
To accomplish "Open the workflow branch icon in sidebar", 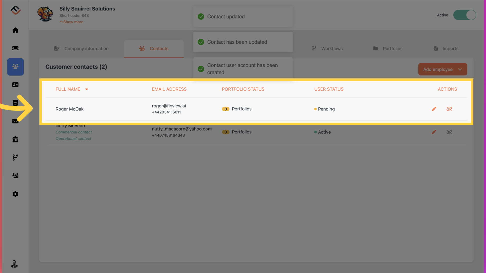I will [15, 157].
